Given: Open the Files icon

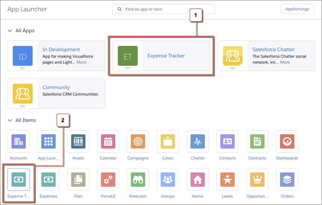Looking at the screenshot, I should pyautogui.click(x=78, y=180).
